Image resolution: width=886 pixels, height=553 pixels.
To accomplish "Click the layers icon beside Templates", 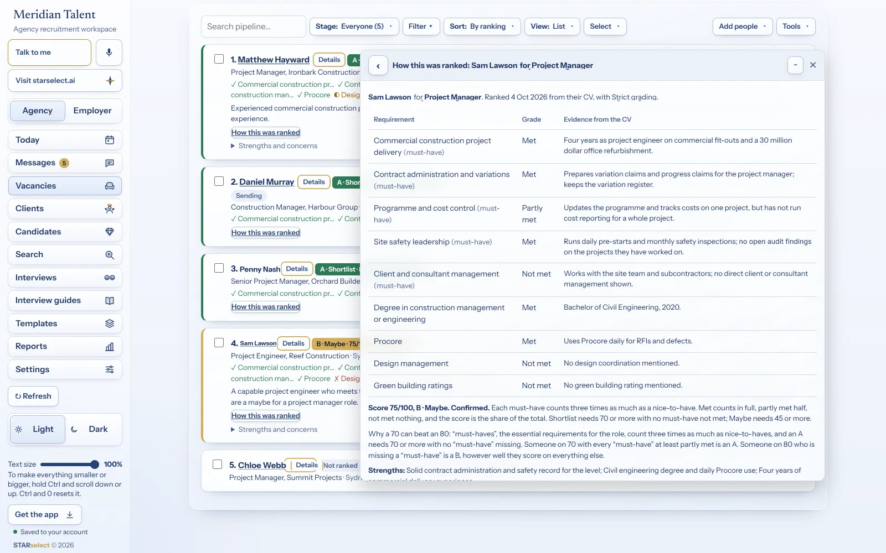I will click(x=110, y=324).
